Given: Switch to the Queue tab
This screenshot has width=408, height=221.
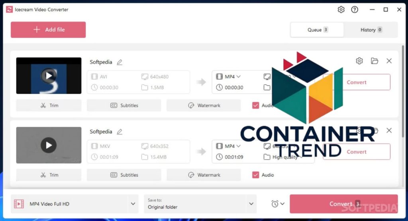Looking at the screenshot, I should [x=317, y=30].
